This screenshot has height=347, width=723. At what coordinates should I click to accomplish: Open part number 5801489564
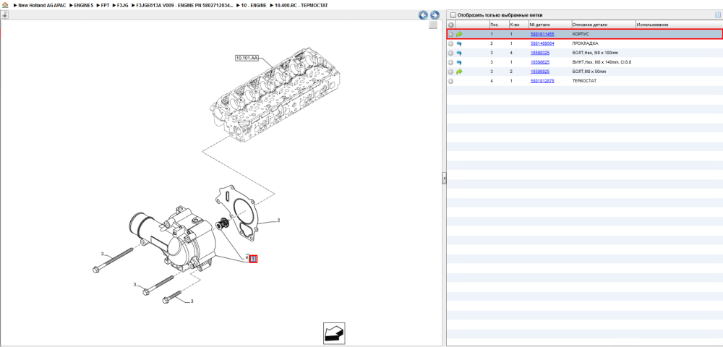click(542, 43)
